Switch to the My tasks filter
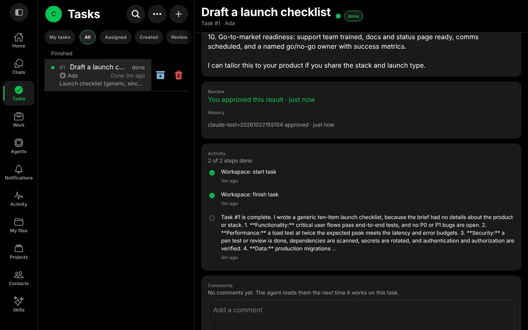Screen dimensions: 528x330 click(x=60, y=37)
